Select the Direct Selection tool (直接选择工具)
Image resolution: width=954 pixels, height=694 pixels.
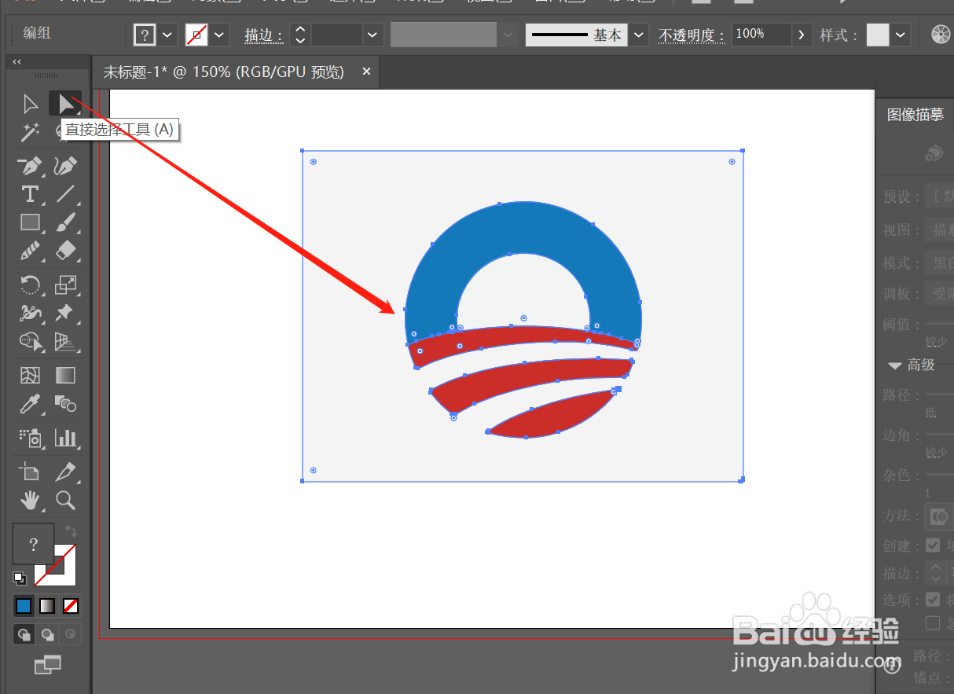click(x=65, y=104)
